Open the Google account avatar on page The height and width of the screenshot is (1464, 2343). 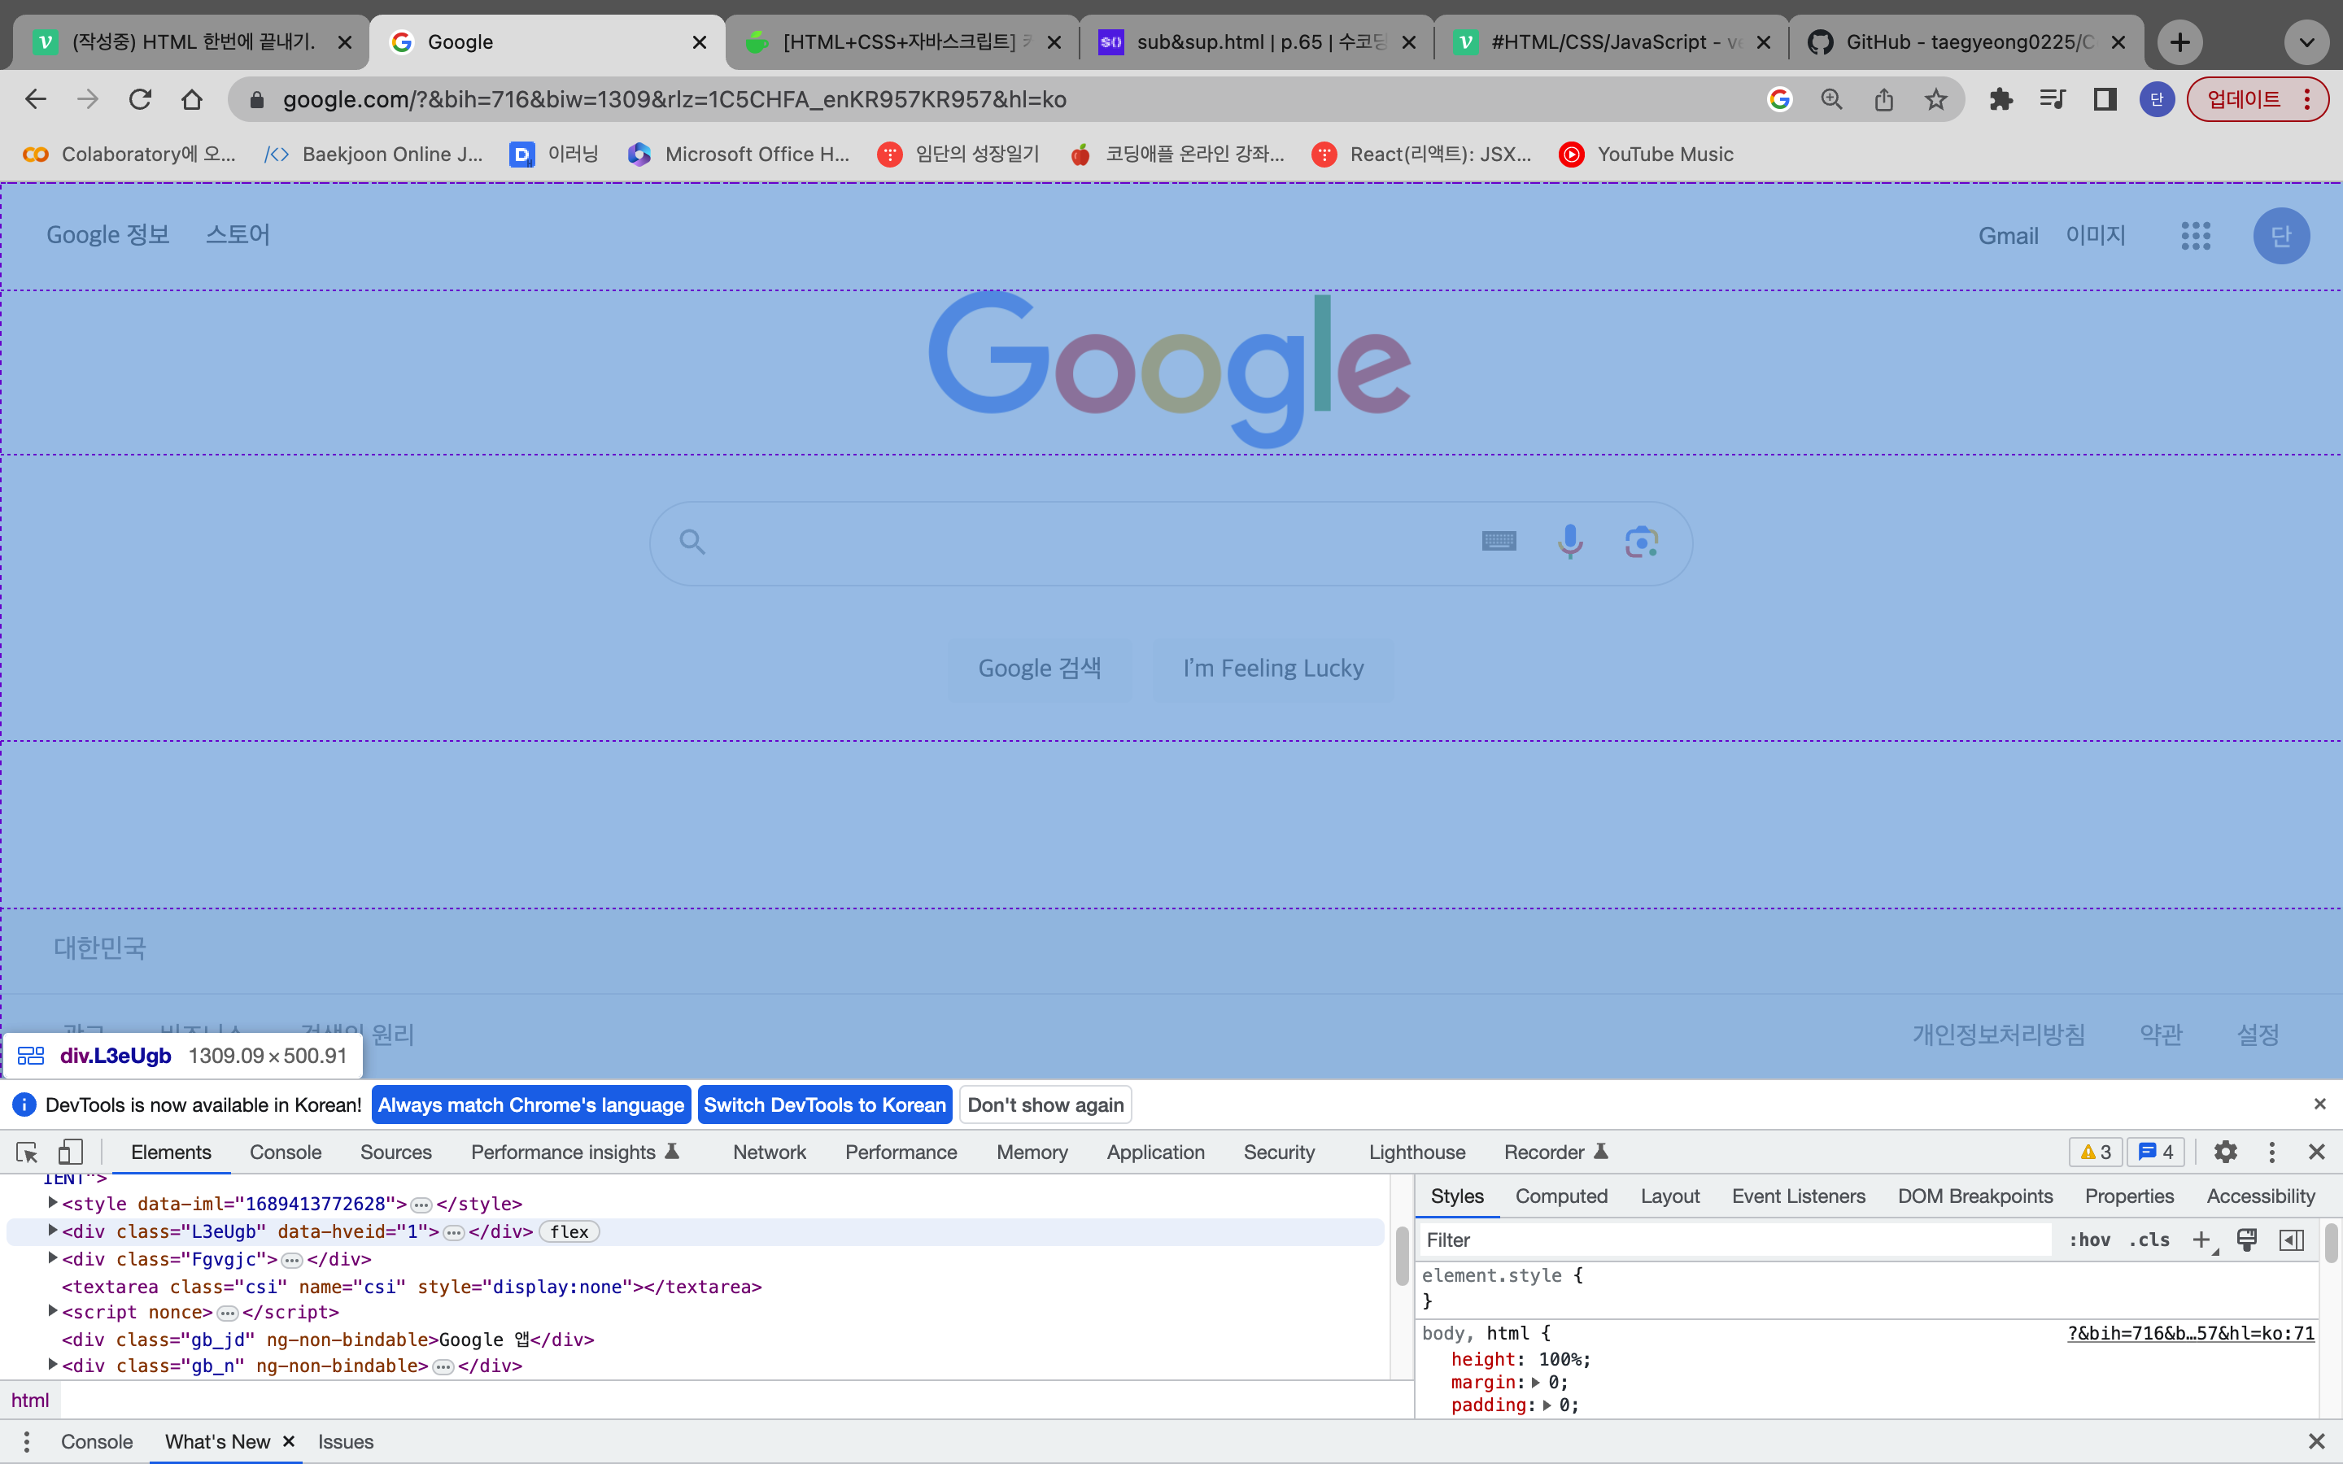tap(2281, 235)
